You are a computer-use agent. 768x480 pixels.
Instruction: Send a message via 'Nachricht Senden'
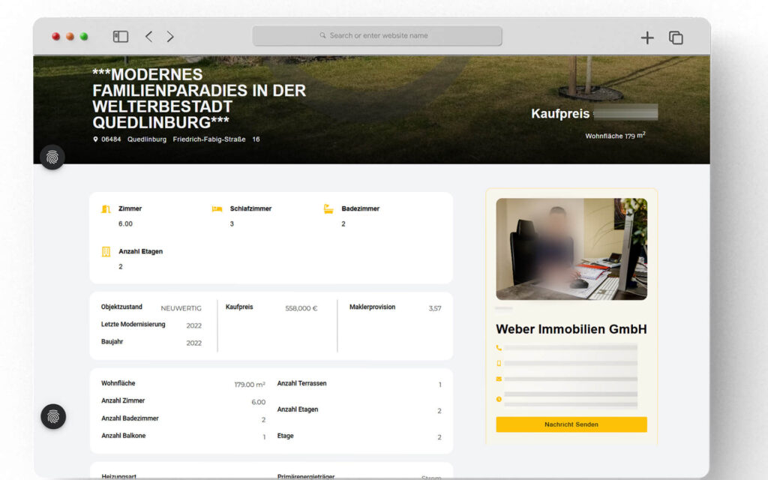pyautogui.click(x=571, y=424)
